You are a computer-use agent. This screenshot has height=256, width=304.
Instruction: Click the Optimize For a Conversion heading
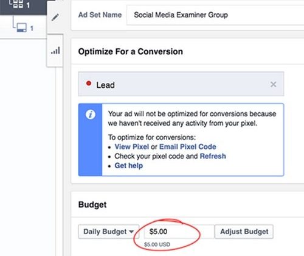pyautogui.click(x=131, y=52)
